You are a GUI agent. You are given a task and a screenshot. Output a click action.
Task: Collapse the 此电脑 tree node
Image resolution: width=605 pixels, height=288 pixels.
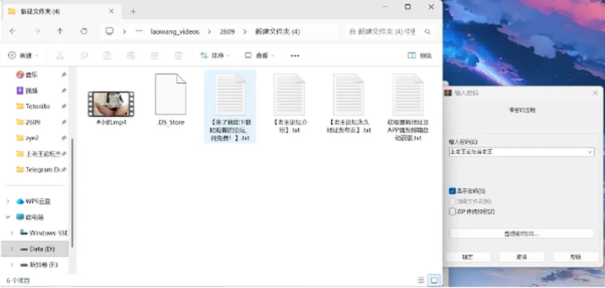8,217
